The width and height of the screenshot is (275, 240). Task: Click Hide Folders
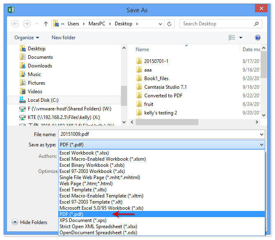click(29, 222)
